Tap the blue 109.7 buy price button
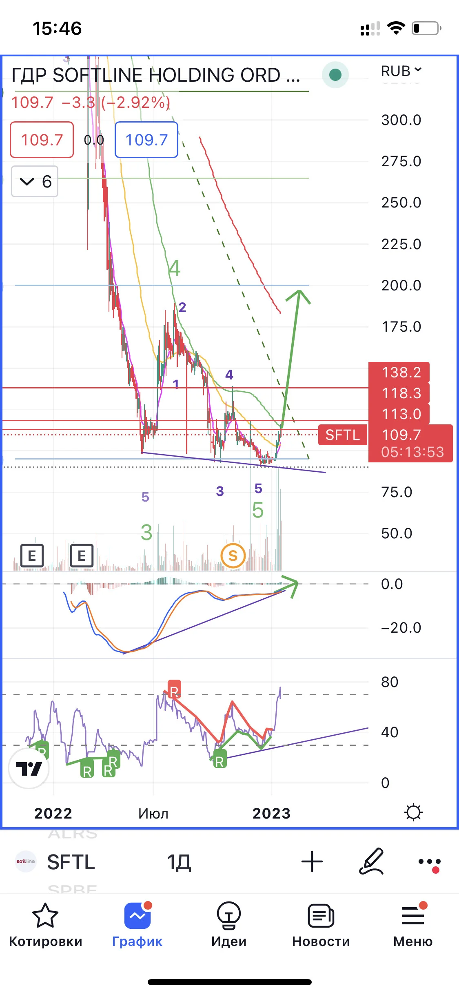459x995 pixels. (x=146, y=140)
